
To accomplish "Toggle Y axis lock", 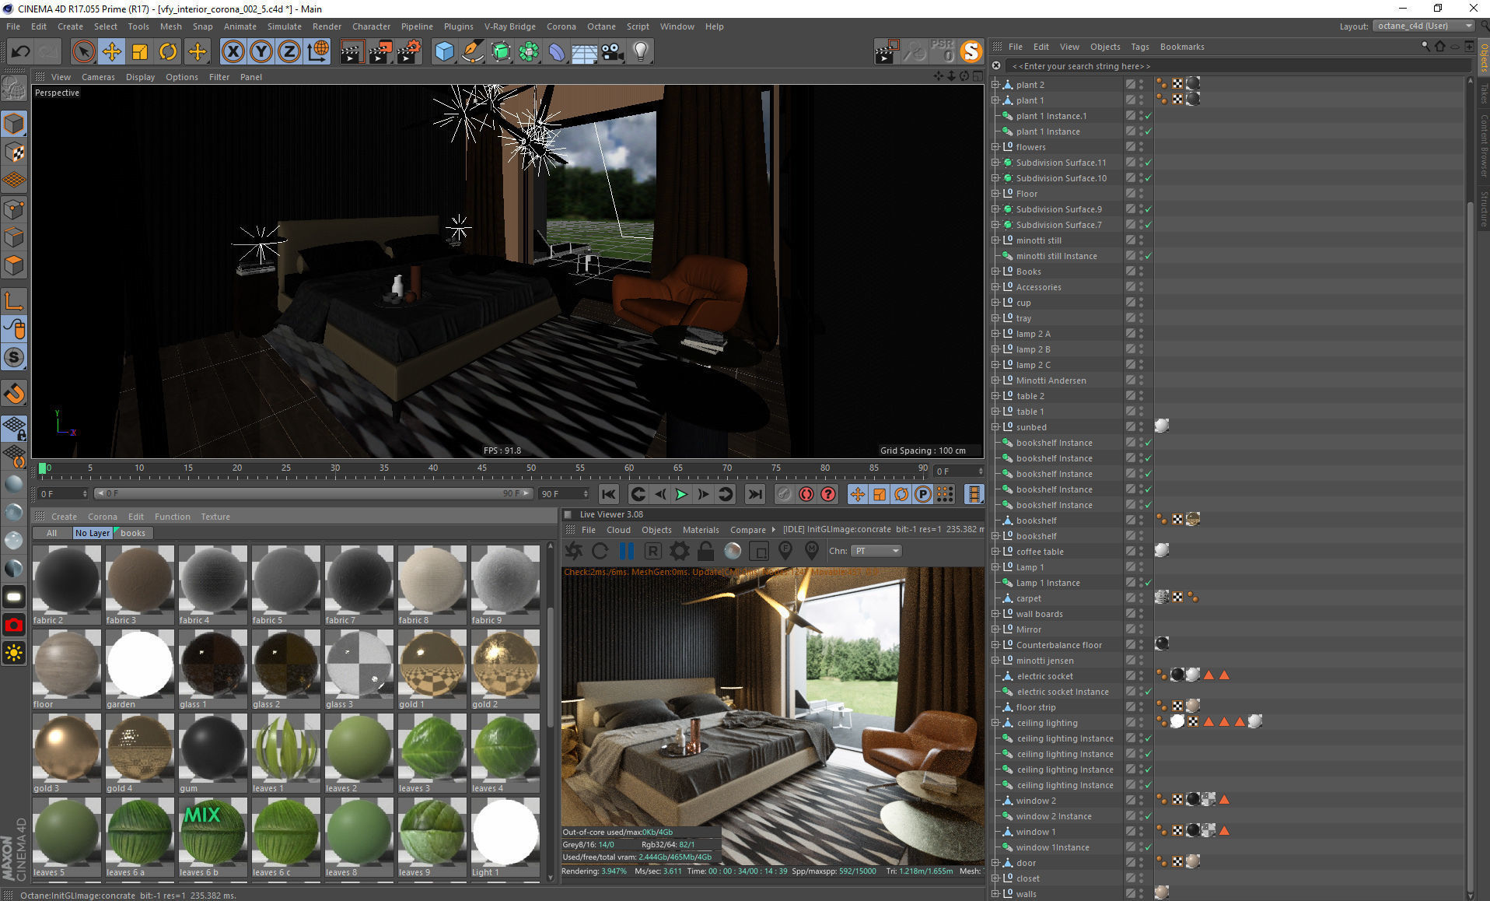I will (261, 52).
